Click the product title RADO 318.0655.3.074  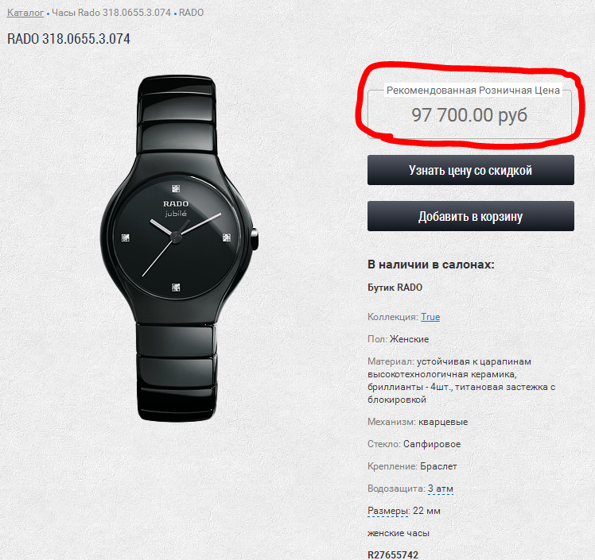(68, 39)
